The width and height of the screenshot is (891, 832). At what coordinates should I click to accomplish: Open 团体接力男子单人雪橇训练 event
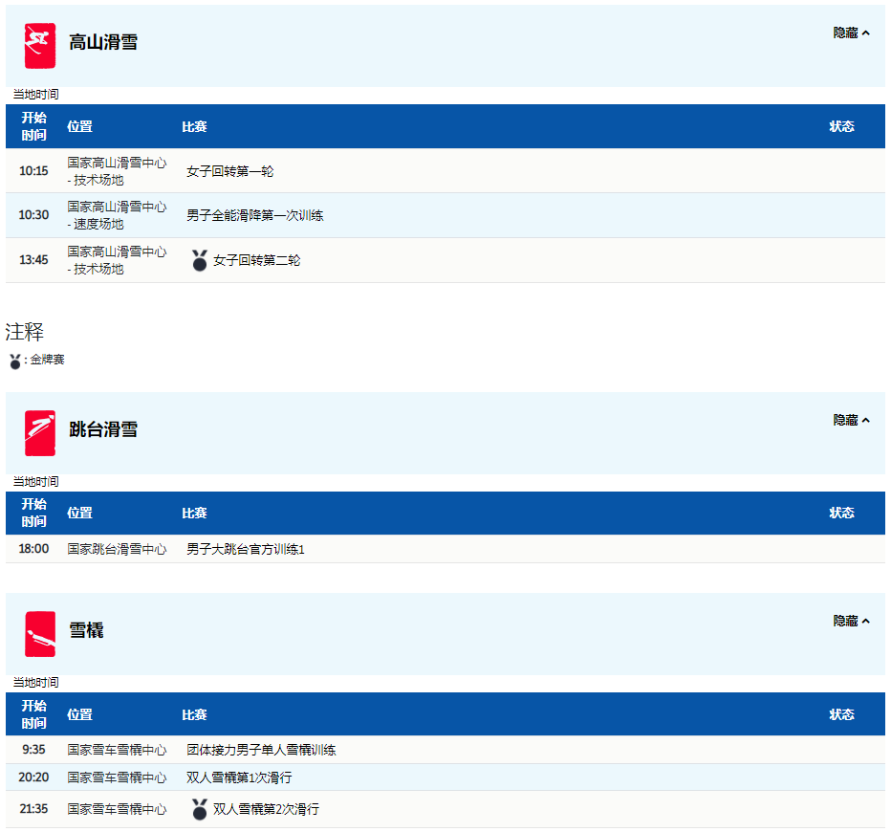(261, 750)
